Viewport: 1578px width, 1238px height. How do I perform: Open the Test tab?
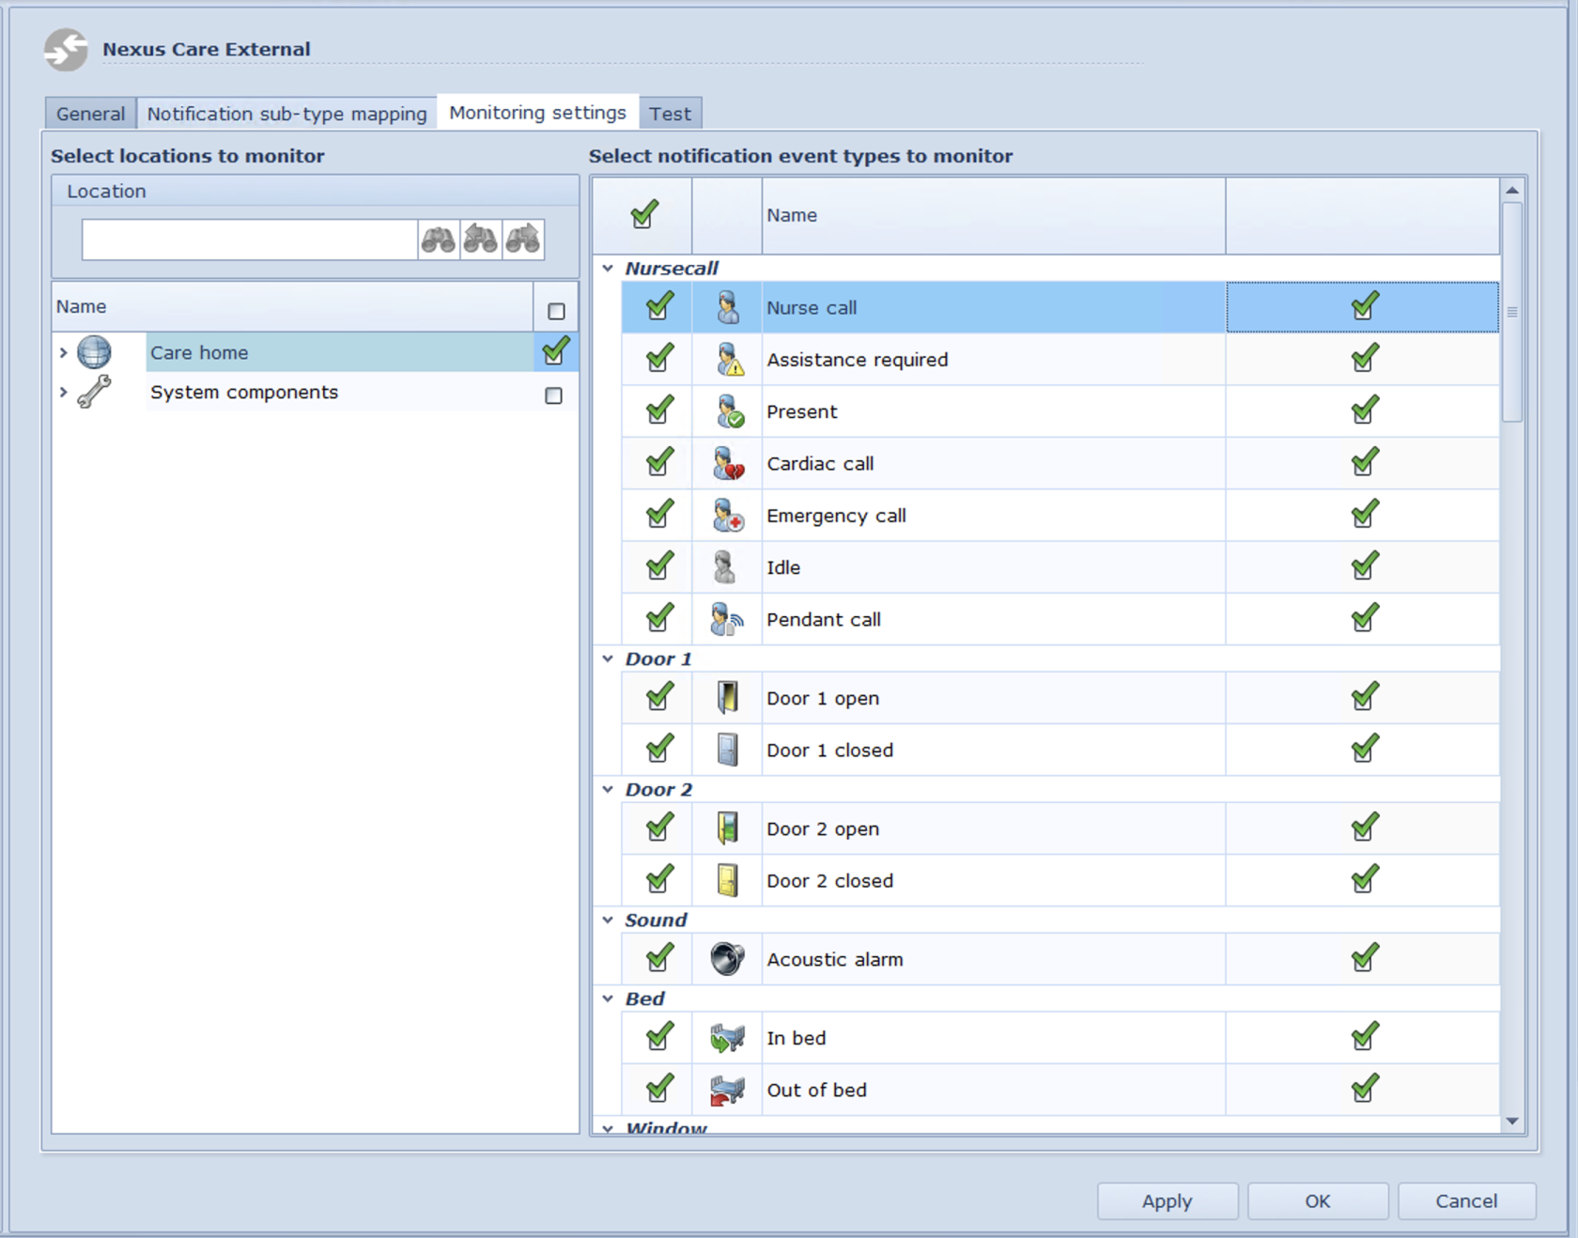click(671, 113)
